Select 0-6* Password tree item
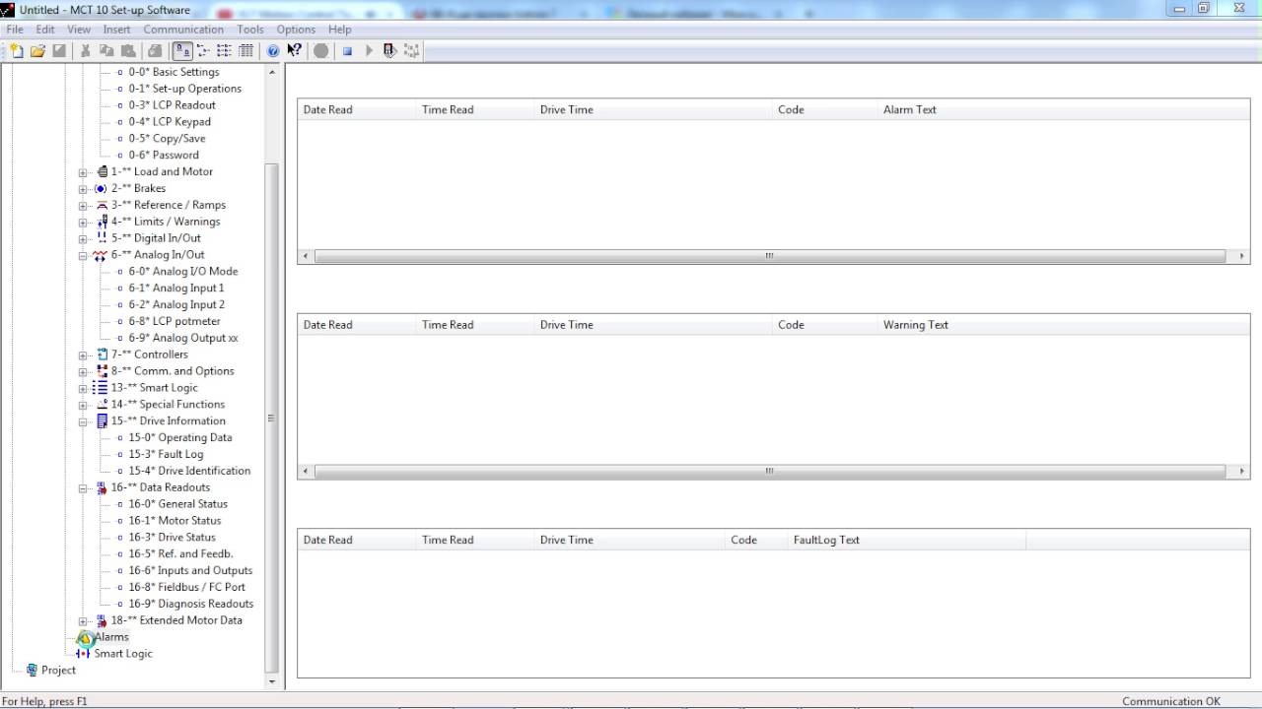The width and height of the screenshot is (1262, 709). pos(164,155)
